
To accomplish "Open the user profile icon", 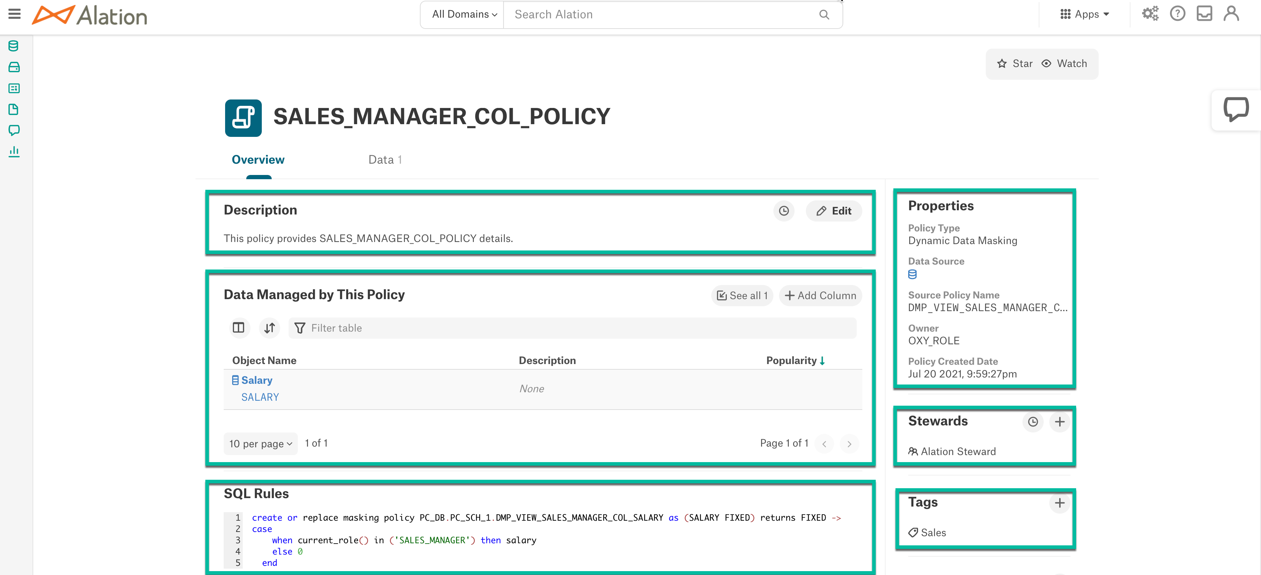I will [x=1231, y=14].
